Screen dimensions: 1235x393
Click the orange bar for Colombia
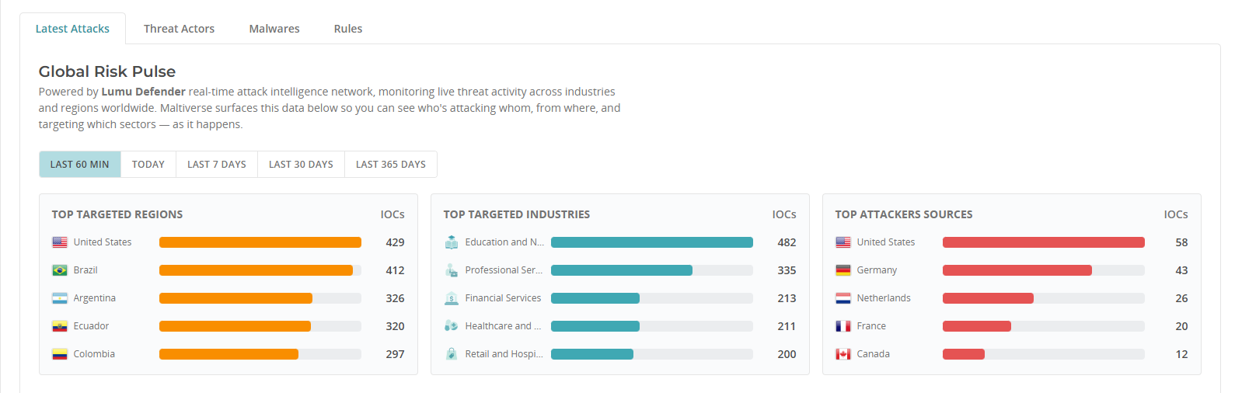coord(229,354)
